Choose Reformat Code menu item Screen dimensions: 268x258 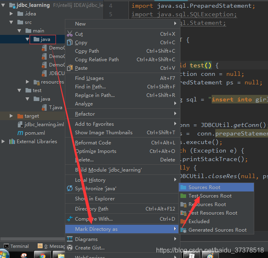coord(122,143)
